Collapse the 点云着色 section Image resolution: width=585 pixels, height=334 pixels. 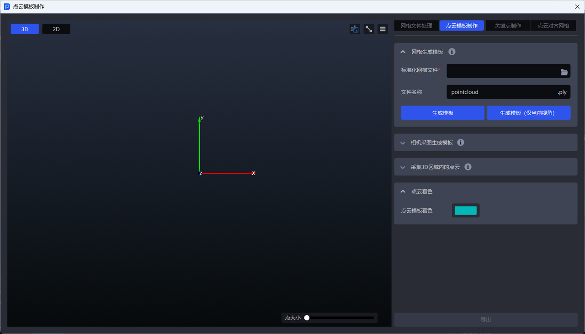tap(403, 191)
